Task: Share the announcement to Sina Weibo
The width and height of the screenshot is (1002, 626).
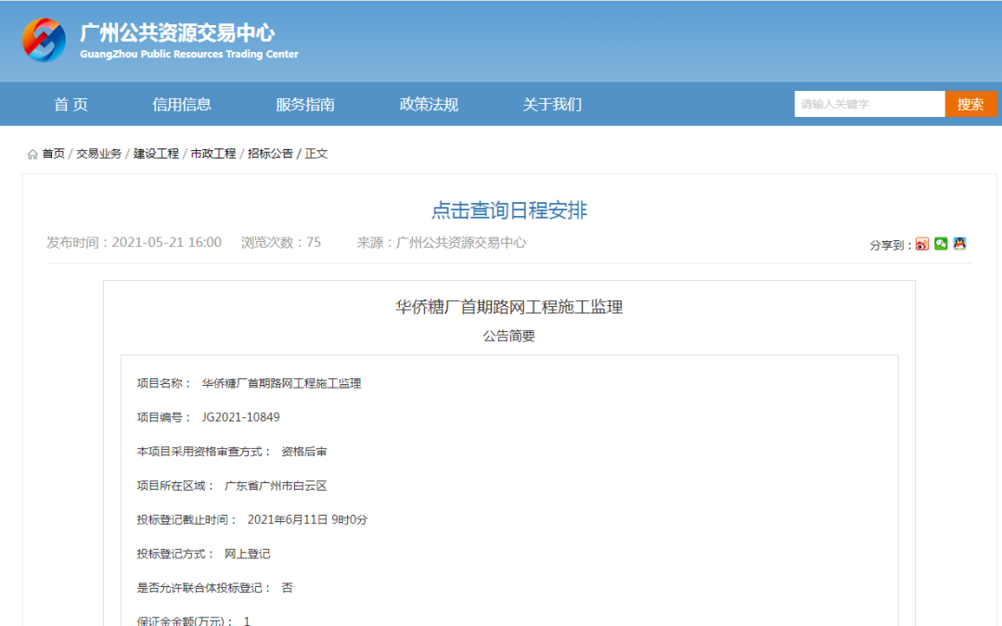Action: click(922, 244)
